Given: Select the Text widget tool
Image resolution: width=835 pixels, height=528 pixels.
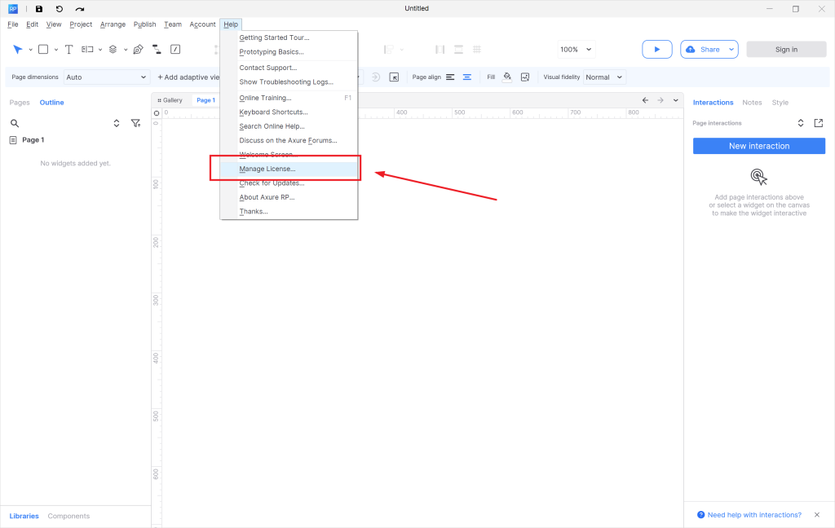Looking at the screenshot, I should coord(69,50).
